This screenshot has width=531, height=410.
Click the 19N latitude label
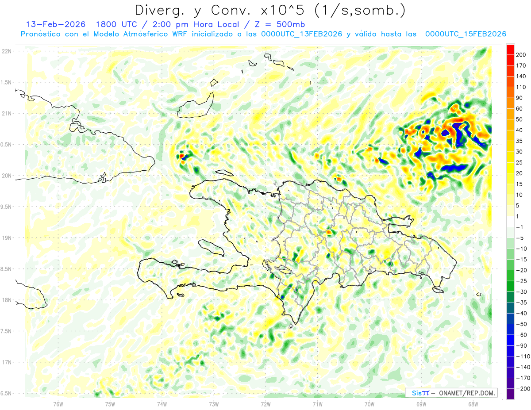point(7,238)
